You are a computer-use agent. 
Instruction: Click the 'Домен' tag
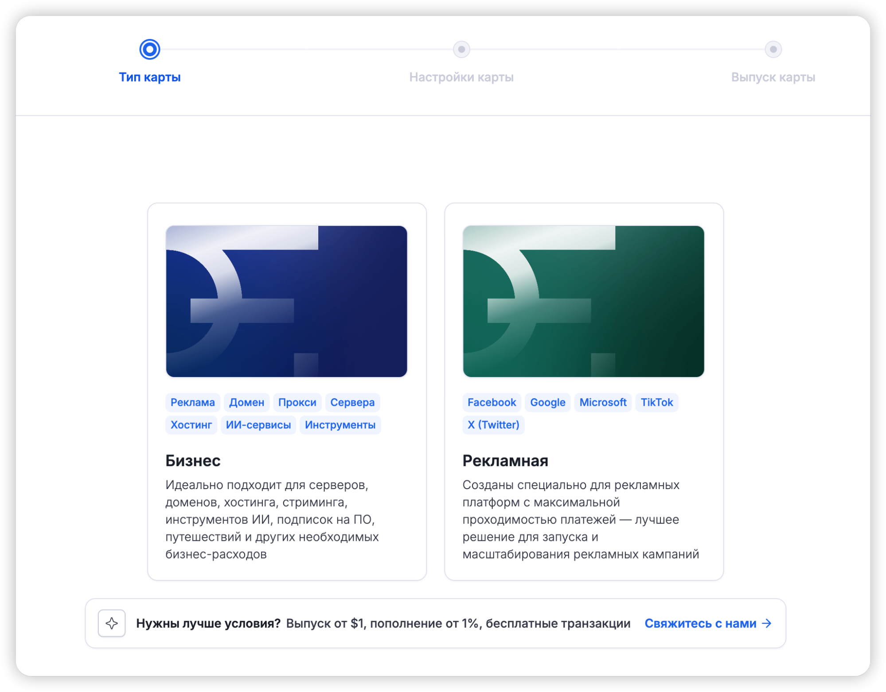[x=246, y=402]
